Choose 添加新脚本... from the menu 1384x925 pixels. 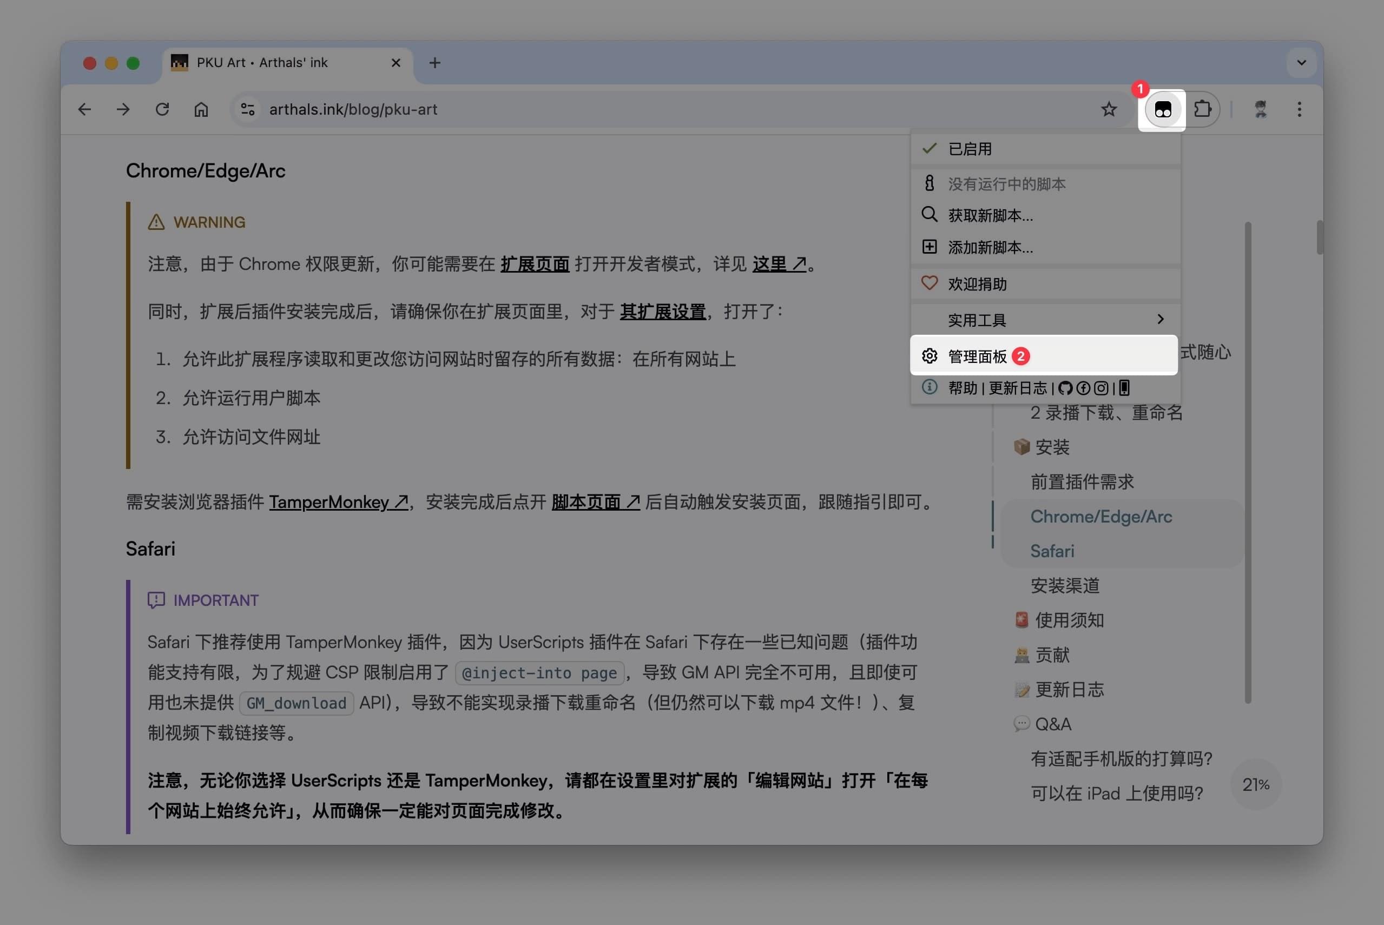990,248
